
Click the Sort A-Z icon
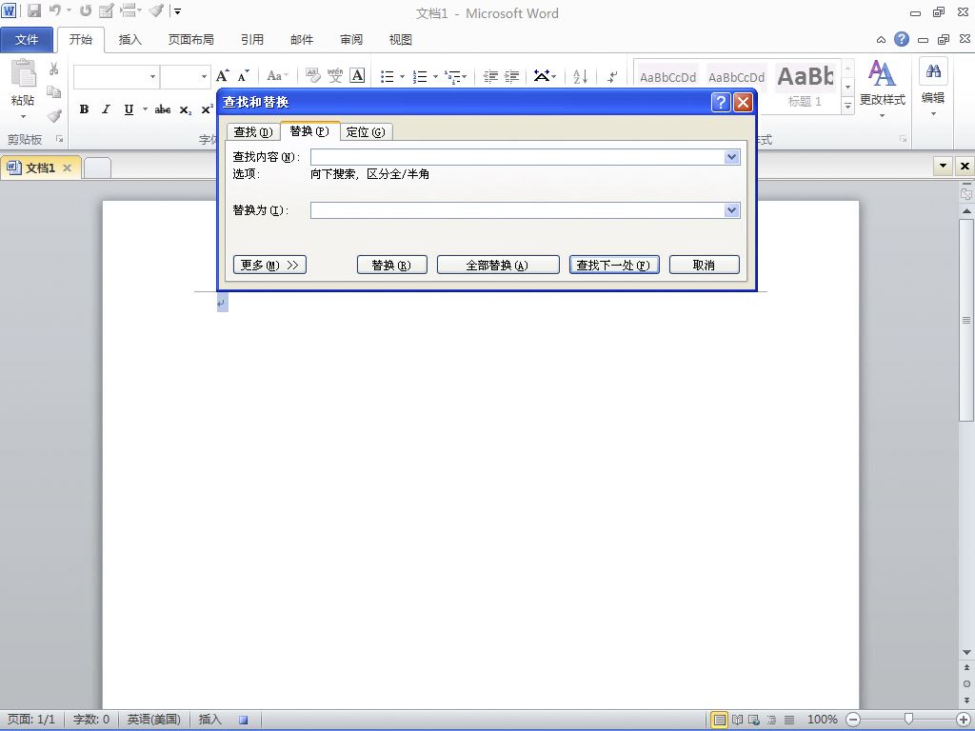click(x=580, y=76)
